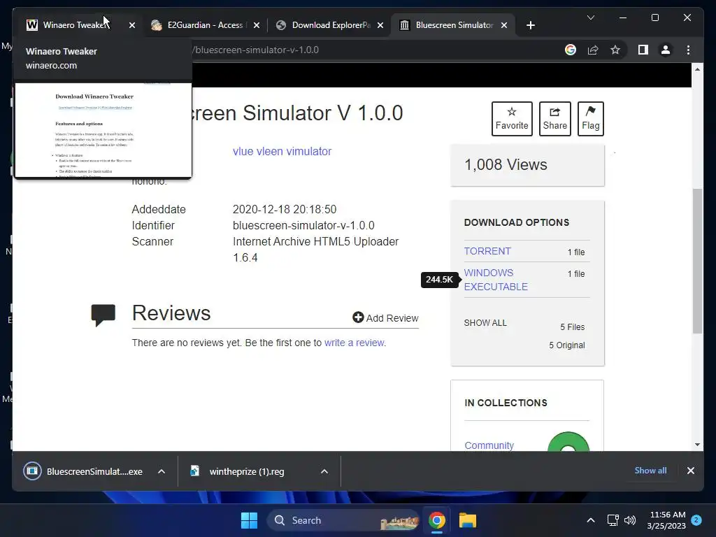This screenshot has width=716, height=537.
Task: Show hidden system tray icons
Action: pos(590,520)
